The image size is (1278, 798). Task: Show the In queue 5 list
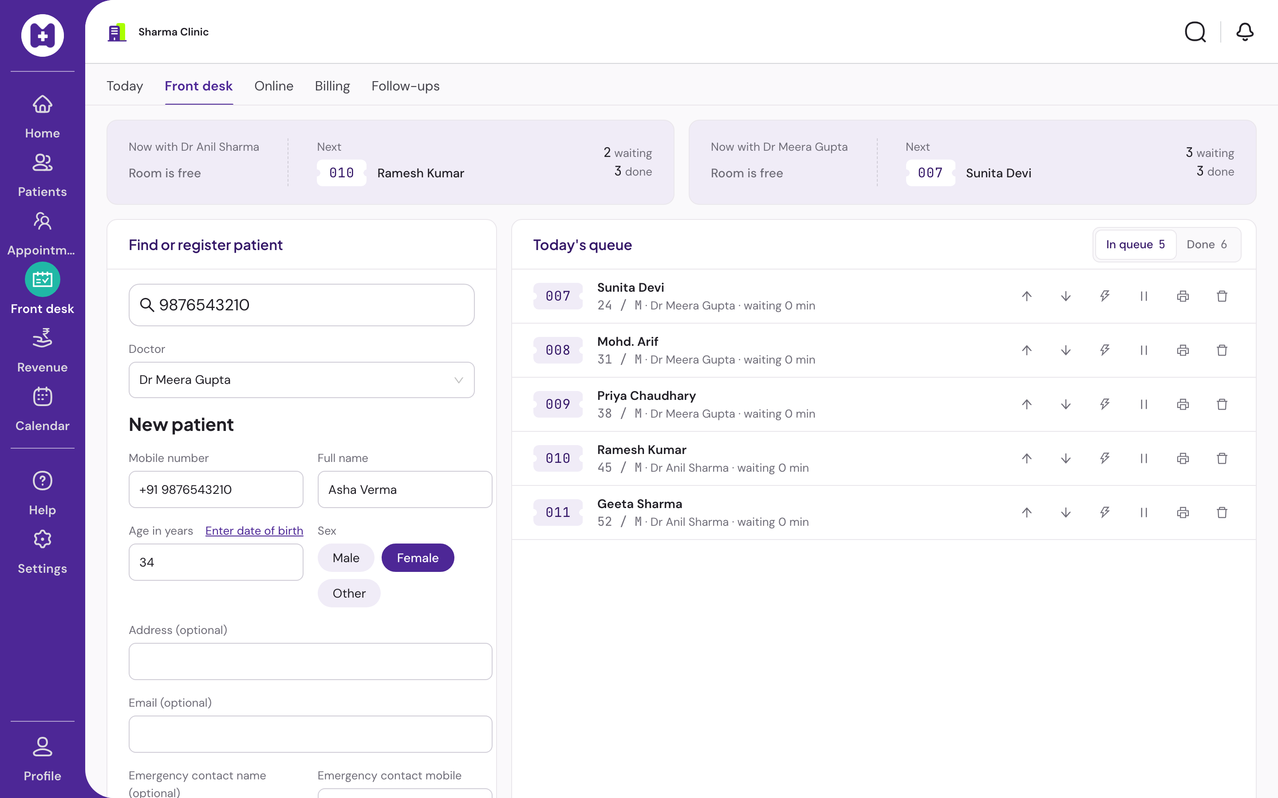pos(1136,244)
